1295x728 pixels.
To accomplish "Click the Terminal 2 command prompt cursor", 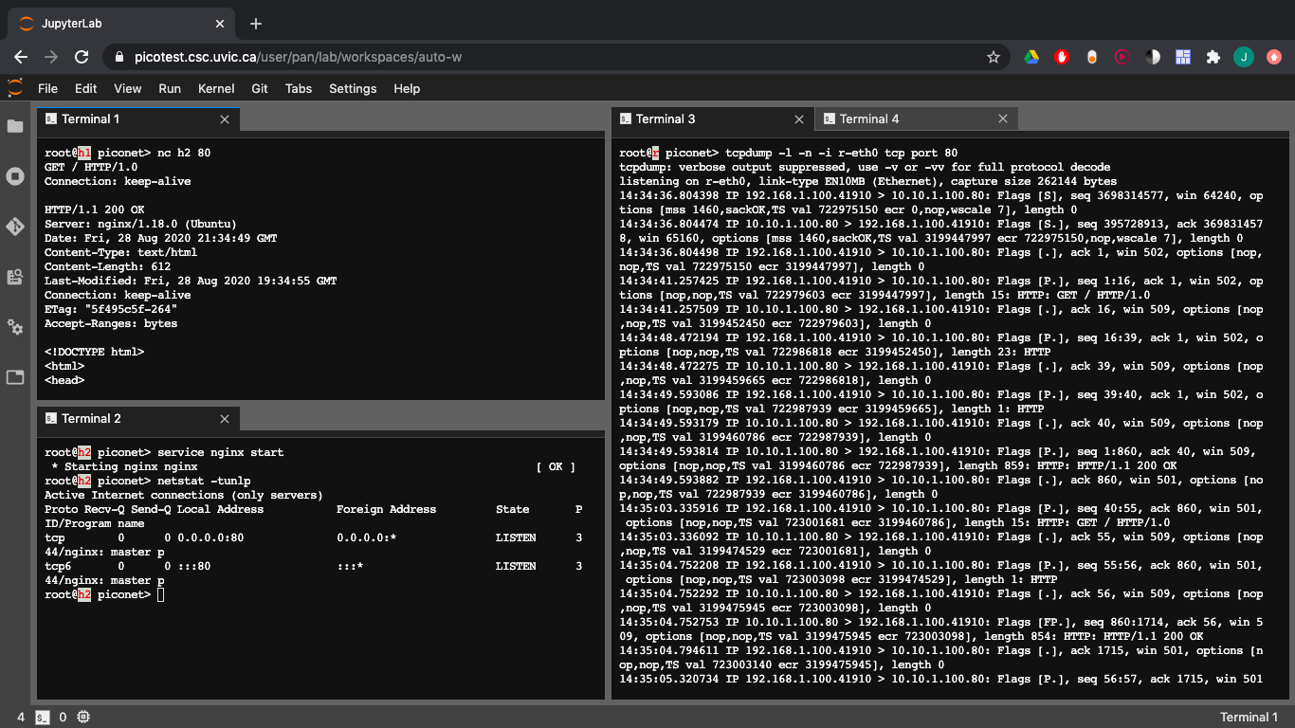I will pyautogui.click(x=161, y=594).
